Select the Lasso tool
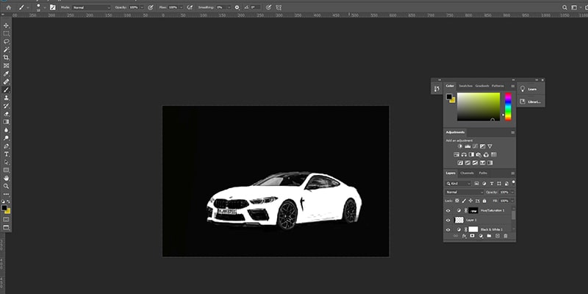The width and height of the screenshot is (588, 294). point(6,42)
